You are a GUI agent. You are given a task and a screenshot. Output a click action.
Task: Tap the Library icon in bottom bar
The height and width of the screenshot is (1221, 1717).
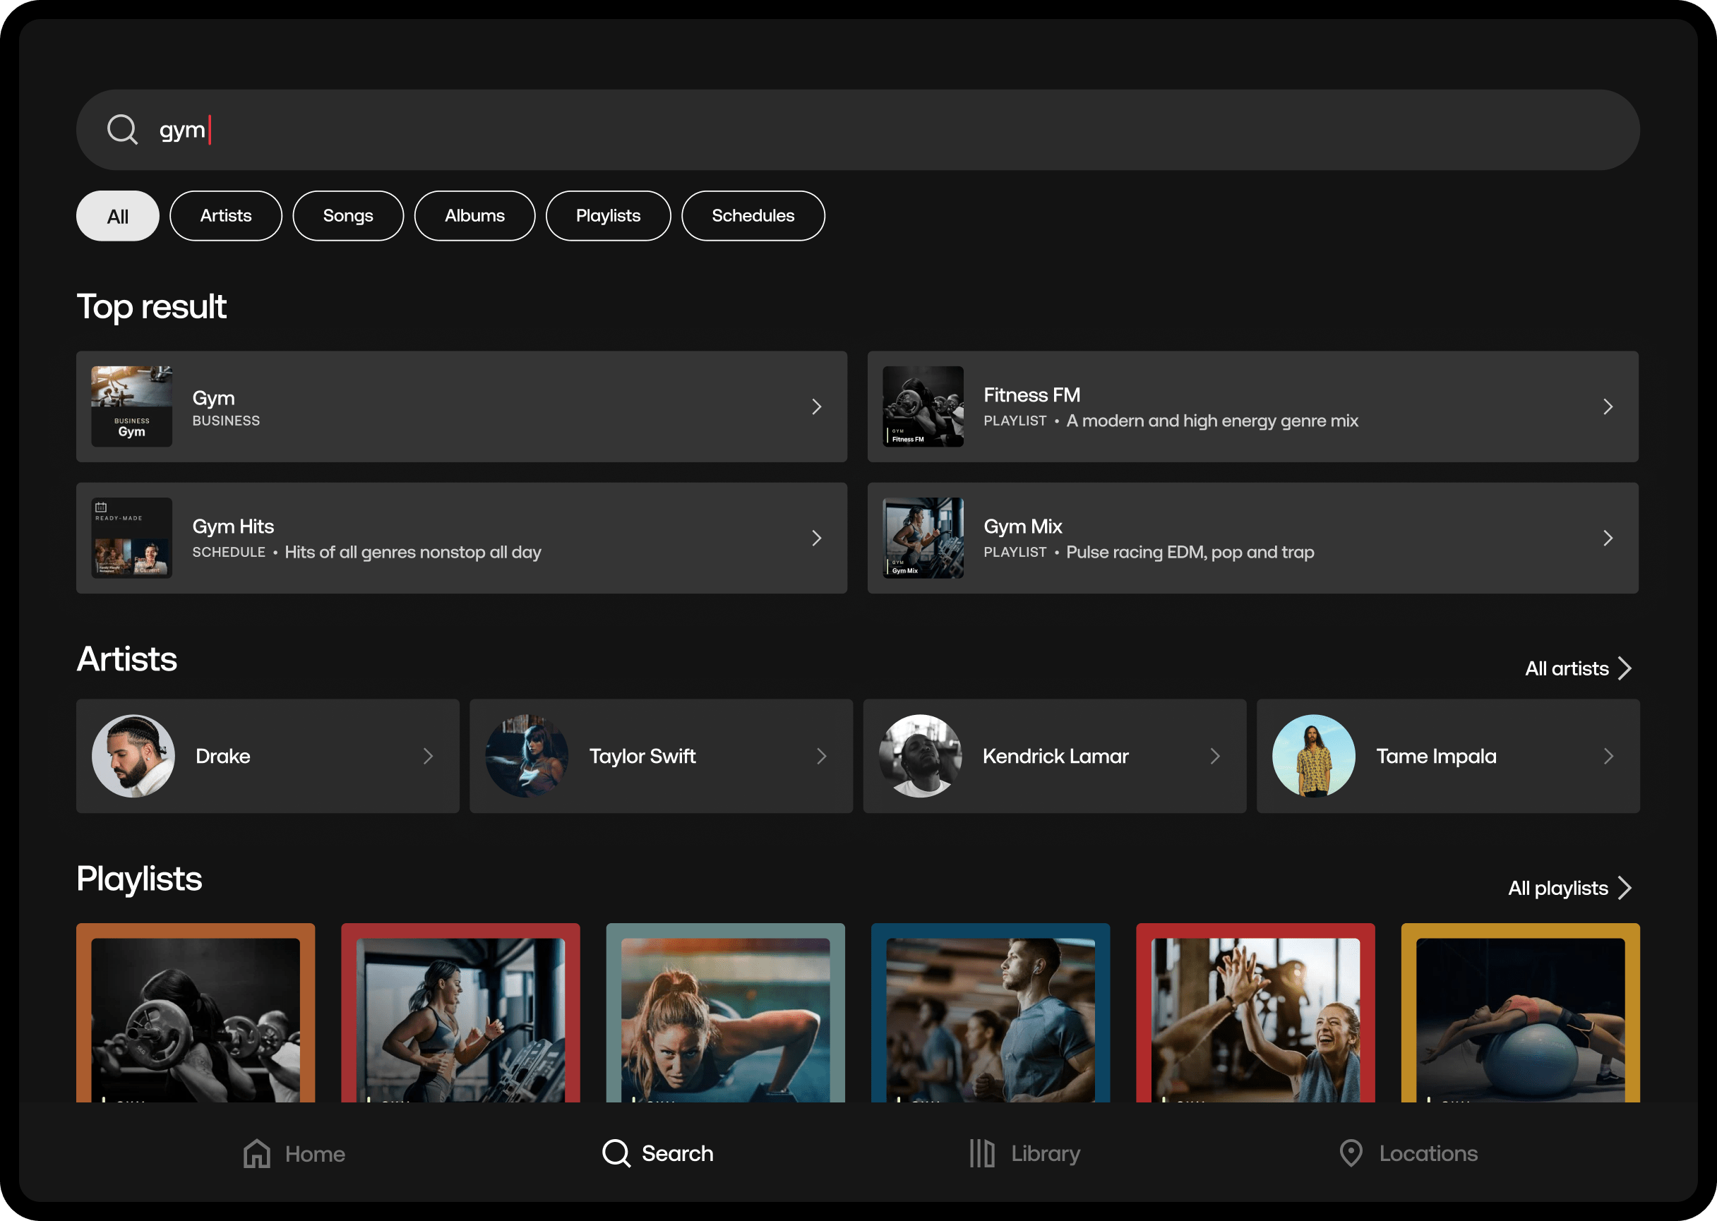(981, 1153)
